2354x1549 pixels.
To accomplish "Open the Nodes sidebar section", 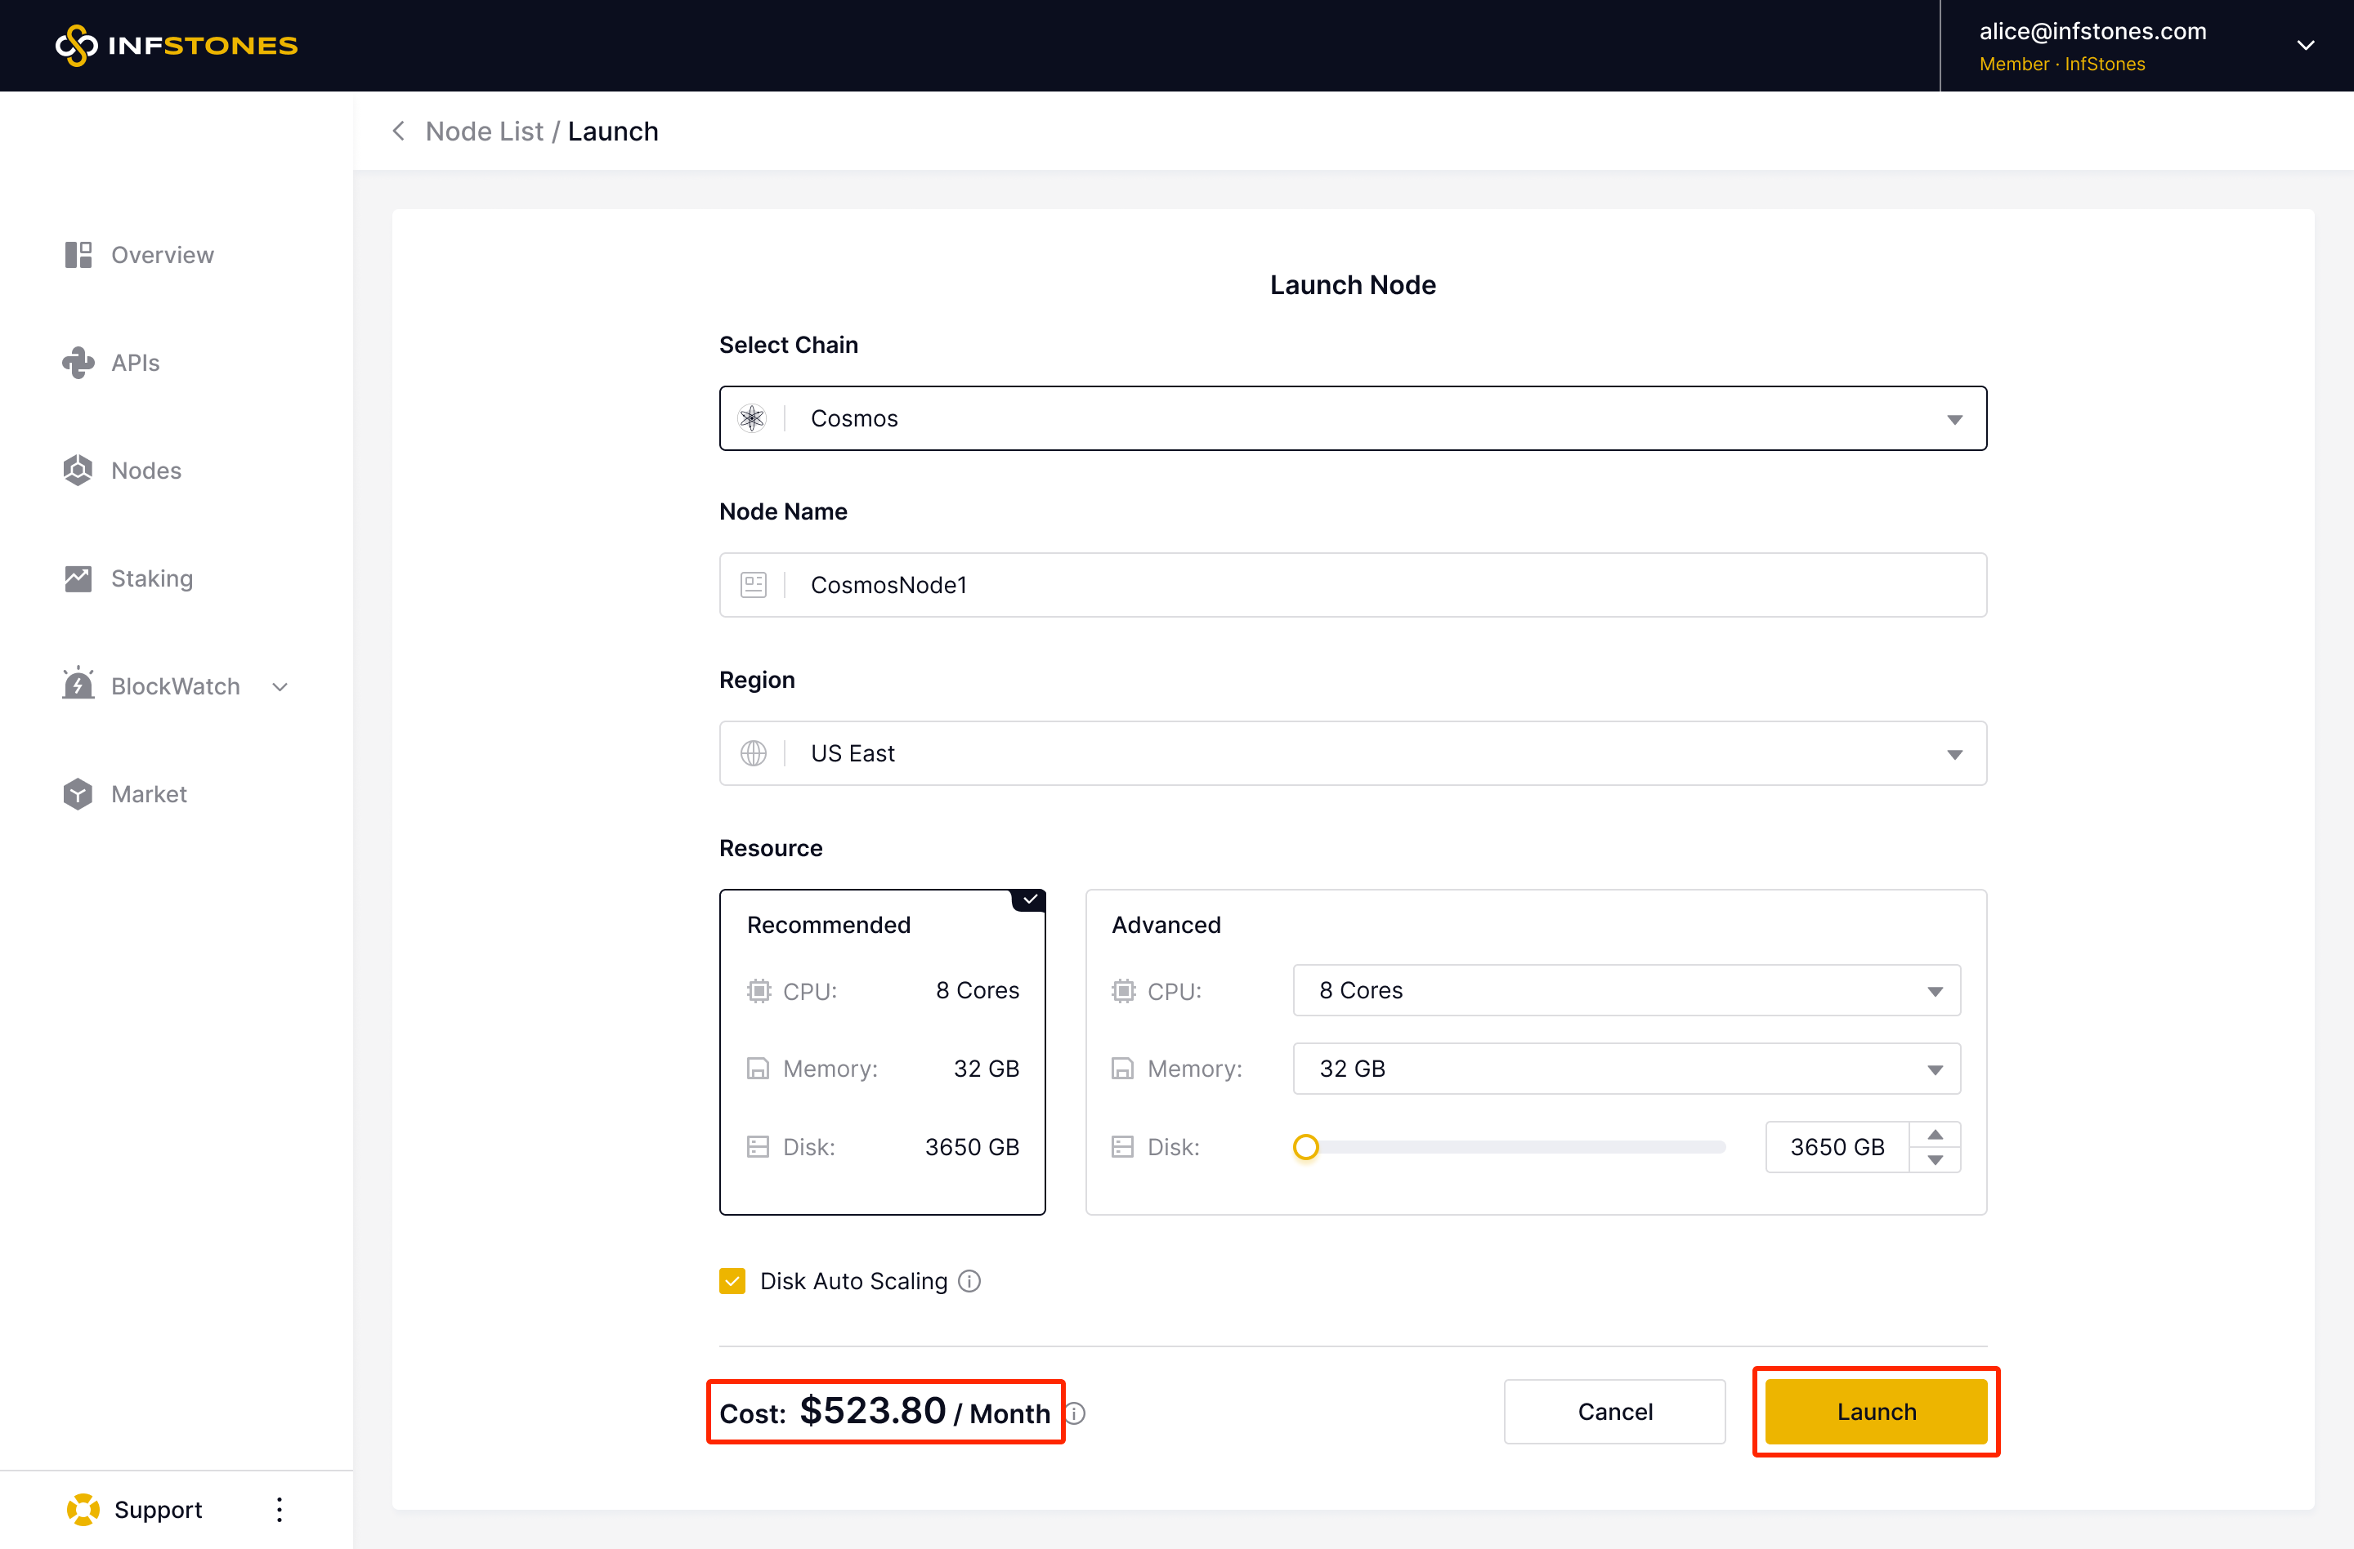I will coord(145,471).
